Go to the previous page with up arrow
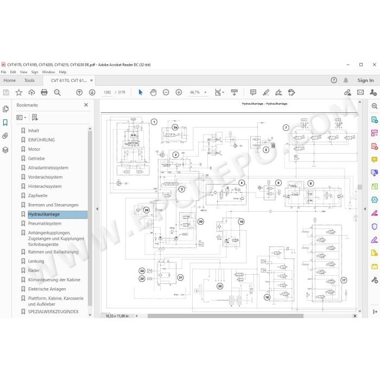 point(79,92)
